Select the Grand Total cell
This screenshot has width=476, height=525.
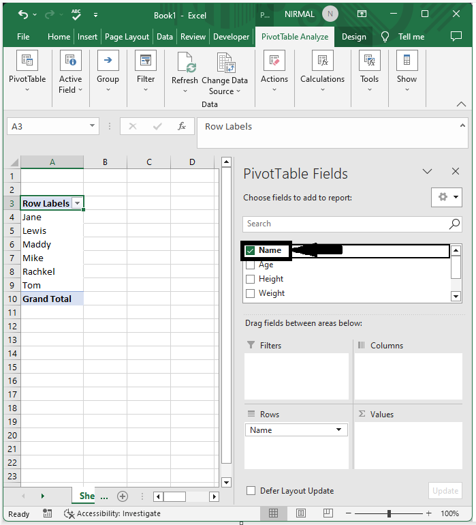[52, 299]
